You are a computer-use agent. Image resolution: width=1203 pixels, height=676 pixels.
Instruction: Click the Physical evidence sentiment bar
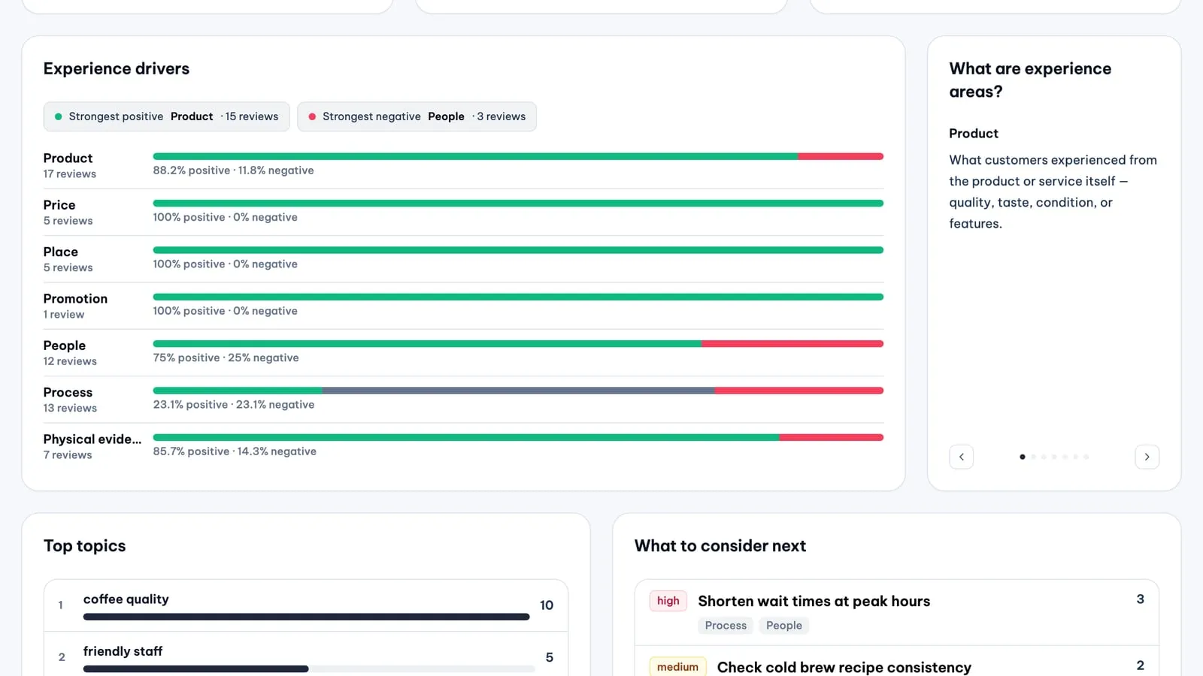(518, 437)
